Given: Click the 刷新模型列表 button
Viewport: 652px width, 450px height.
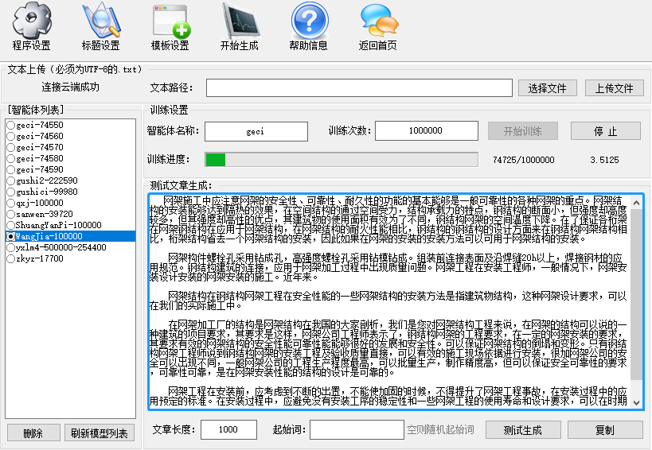Looking at the screenshot, I should pyautogui.click(x=99, y=433).
